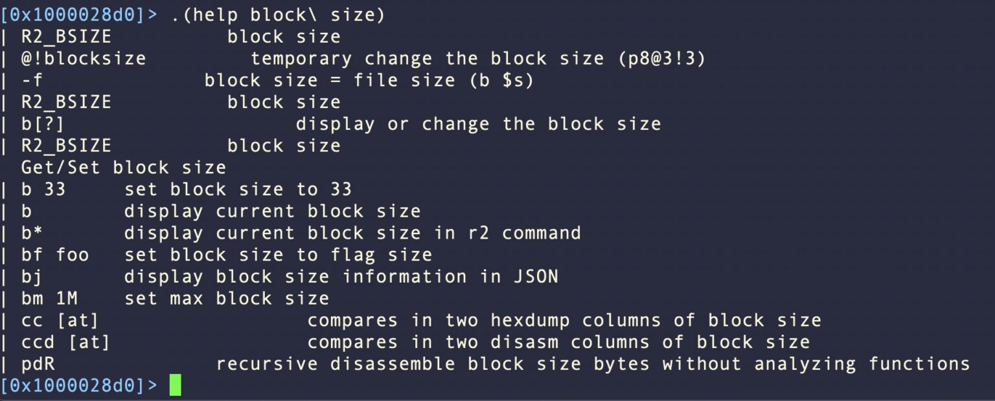Click the typed command ".(help block\ size)"
The height and width of the screenshot is (401, 995).
coord(278,15)
